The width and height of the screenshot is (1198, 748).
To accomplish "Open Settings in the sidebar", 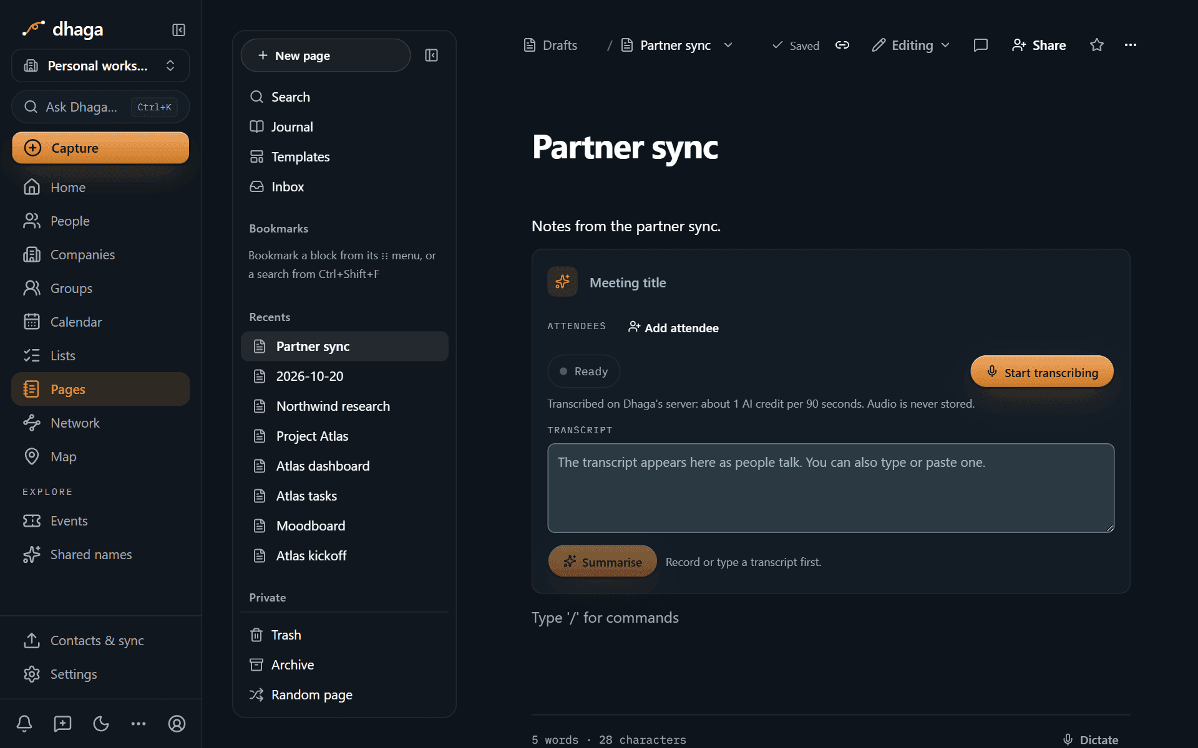I will click(x=100, y=674).
